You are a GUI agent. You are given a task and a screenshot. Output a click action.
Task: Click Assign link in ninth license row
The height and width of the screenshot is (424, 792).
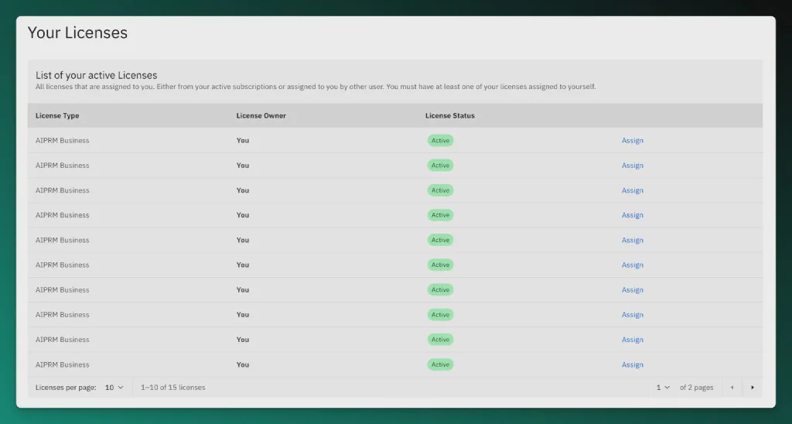pos(632,340)
